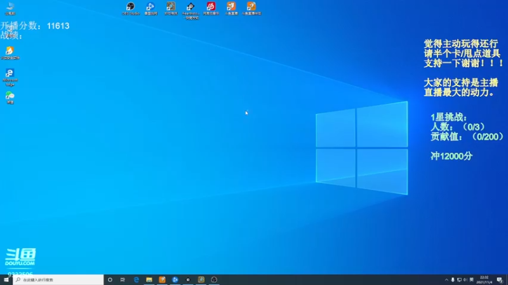
Task: Select the This PC desktop icon
Action: click(10, 8)
